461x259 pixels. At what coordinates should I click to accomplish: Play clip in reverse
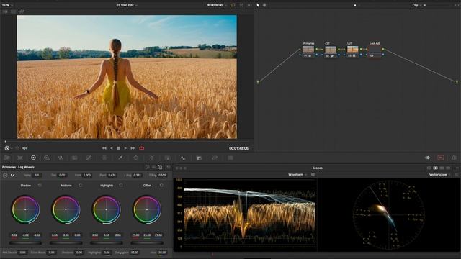point(112,148)
